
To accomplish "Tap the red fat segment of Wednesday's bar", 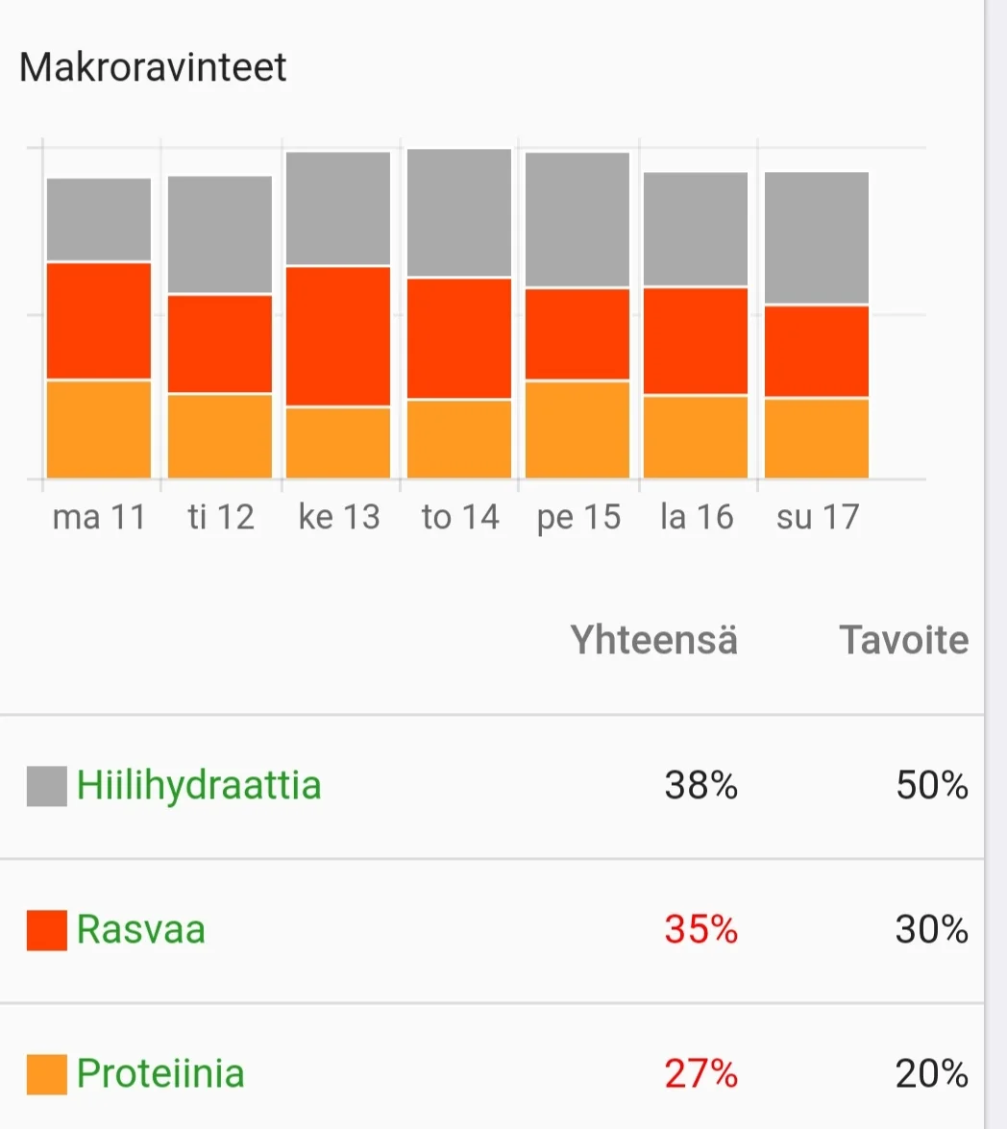I will click(x=338, y=336).
